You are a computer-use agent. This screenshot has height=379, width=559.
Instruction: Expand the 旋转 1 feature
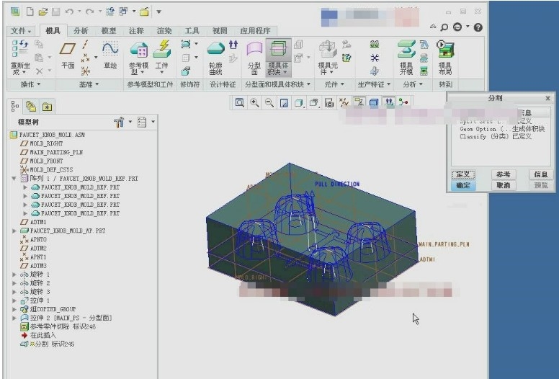click(14, 275)
